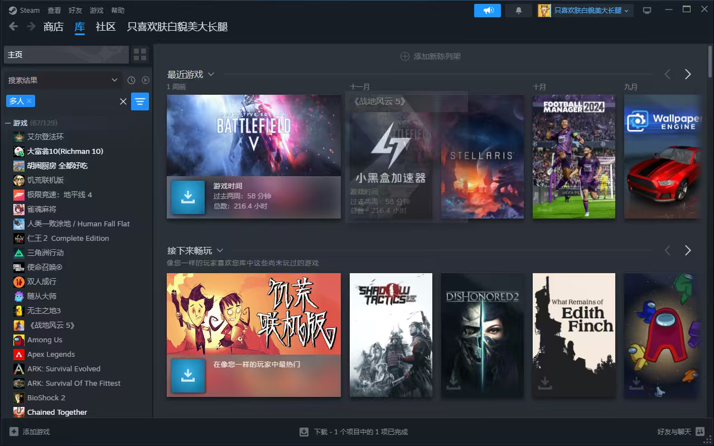Click the display mode monitor icon top right
Image resolution: width=714 pixels, height=446 pixels.
click(647, 9)
